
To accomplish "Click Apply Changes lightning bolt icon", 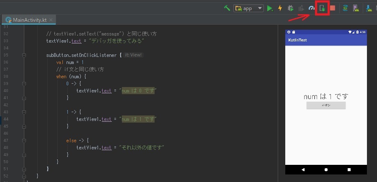I will (280, 8).
